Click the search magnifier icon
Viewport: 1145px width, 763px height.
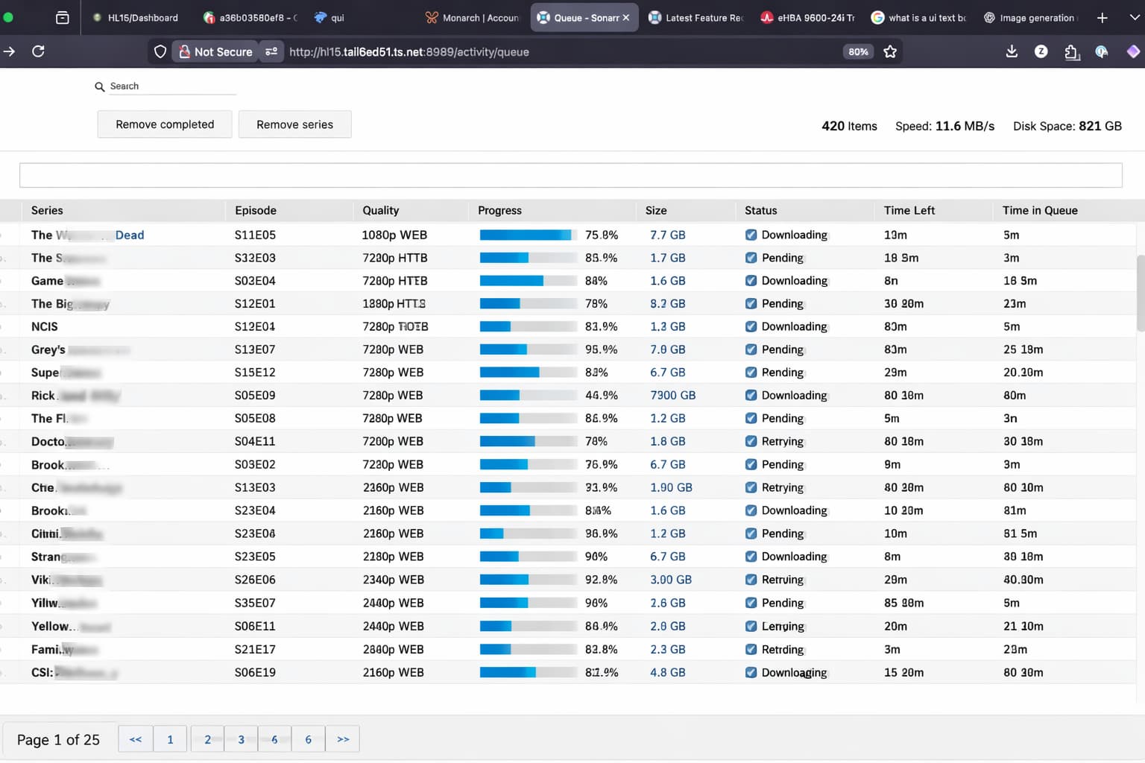[x=99, y=86]
